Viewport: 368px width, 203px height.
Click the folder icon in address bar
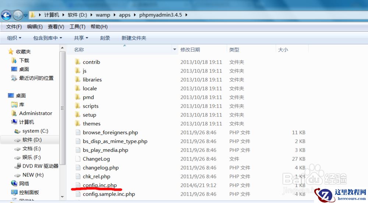(33, 15)
